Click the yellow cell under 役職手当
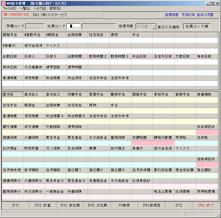The width and height of the screenshot is (221, 218). 77,100
